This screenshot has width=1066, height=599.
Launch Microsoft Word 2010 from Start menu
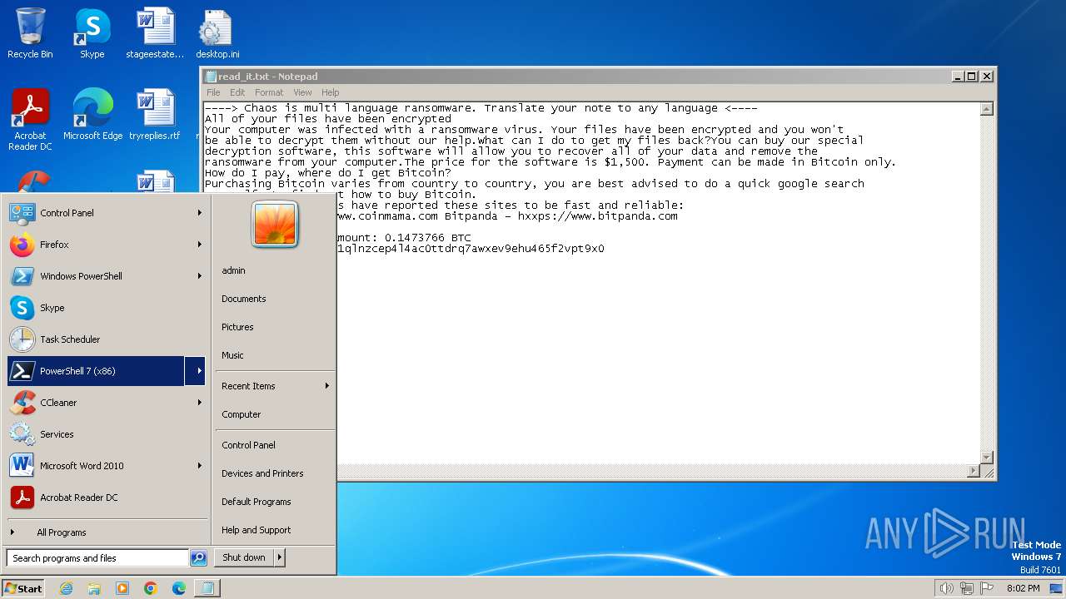pos(106,466)
